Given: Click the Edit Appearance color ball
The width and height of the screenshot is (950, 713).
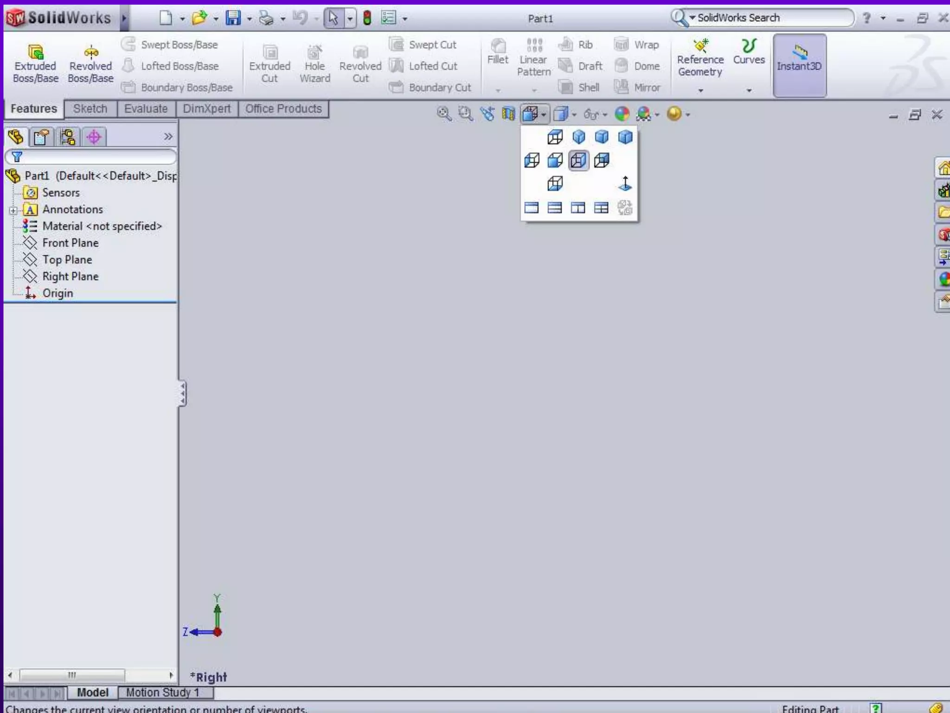Looking at the screenshot, I should (x=622, y=114).
